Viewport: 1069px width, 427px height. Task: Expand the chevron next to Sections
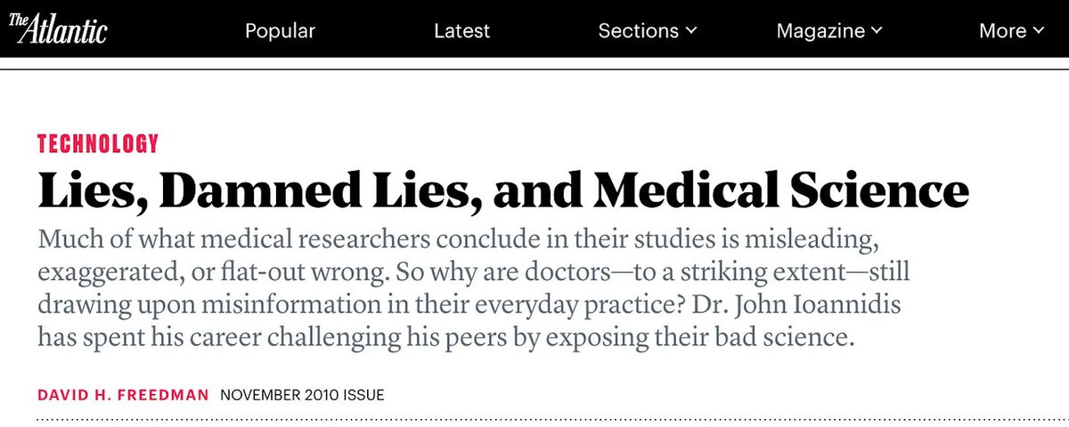pyautogui.click(x=691, y=31)
